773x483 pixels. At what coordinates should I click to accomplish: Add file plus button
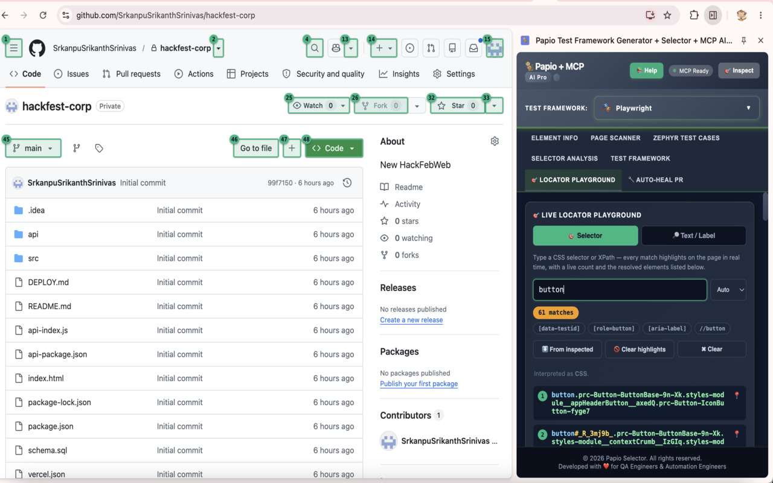pos(292,148)
